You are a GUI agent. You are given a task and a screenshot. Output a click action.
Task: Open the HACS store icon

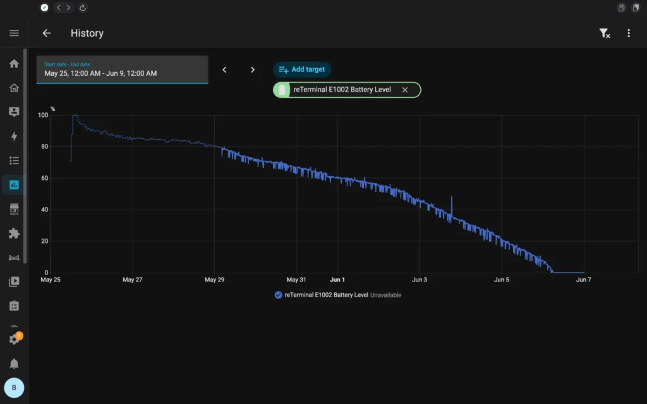(x=14, y=209)
